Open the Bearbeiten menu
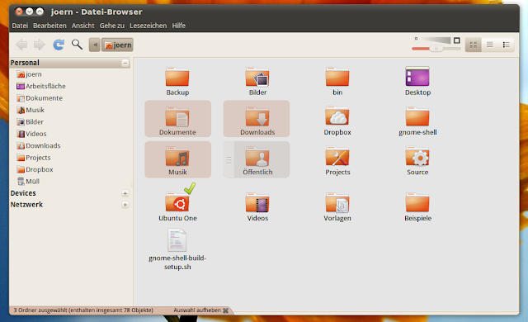Image resolution: width=528 pixels, height=322 pixels. click(x=49, y=26)
